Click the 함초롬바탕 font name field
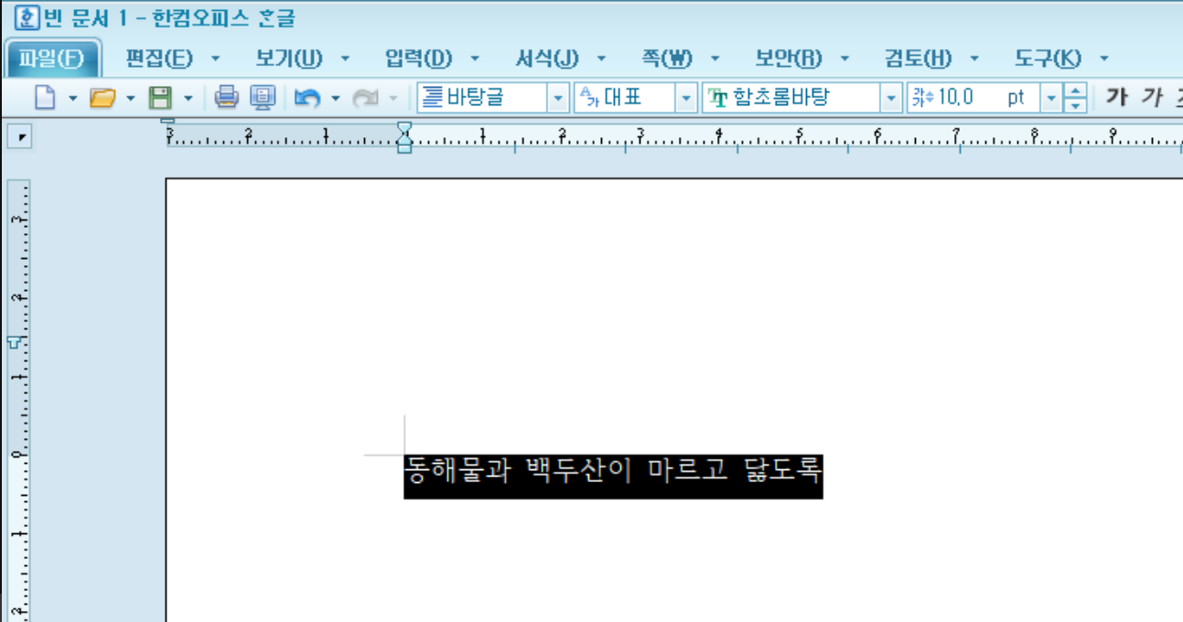Image resolution: width=1183 pixels, height=622 pixels. (791, 98)
